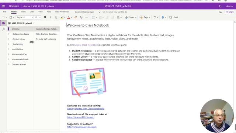Open the FAQ : OneNote Class Notebook page
The height and width of the screenshot is (133, 236).
click(x=46, y=34)
